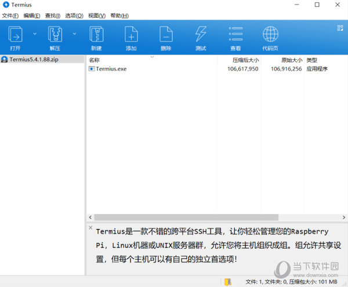Open the 选项(O) menu
Viewport: 348px width, 287px height.
pos(74,16)
